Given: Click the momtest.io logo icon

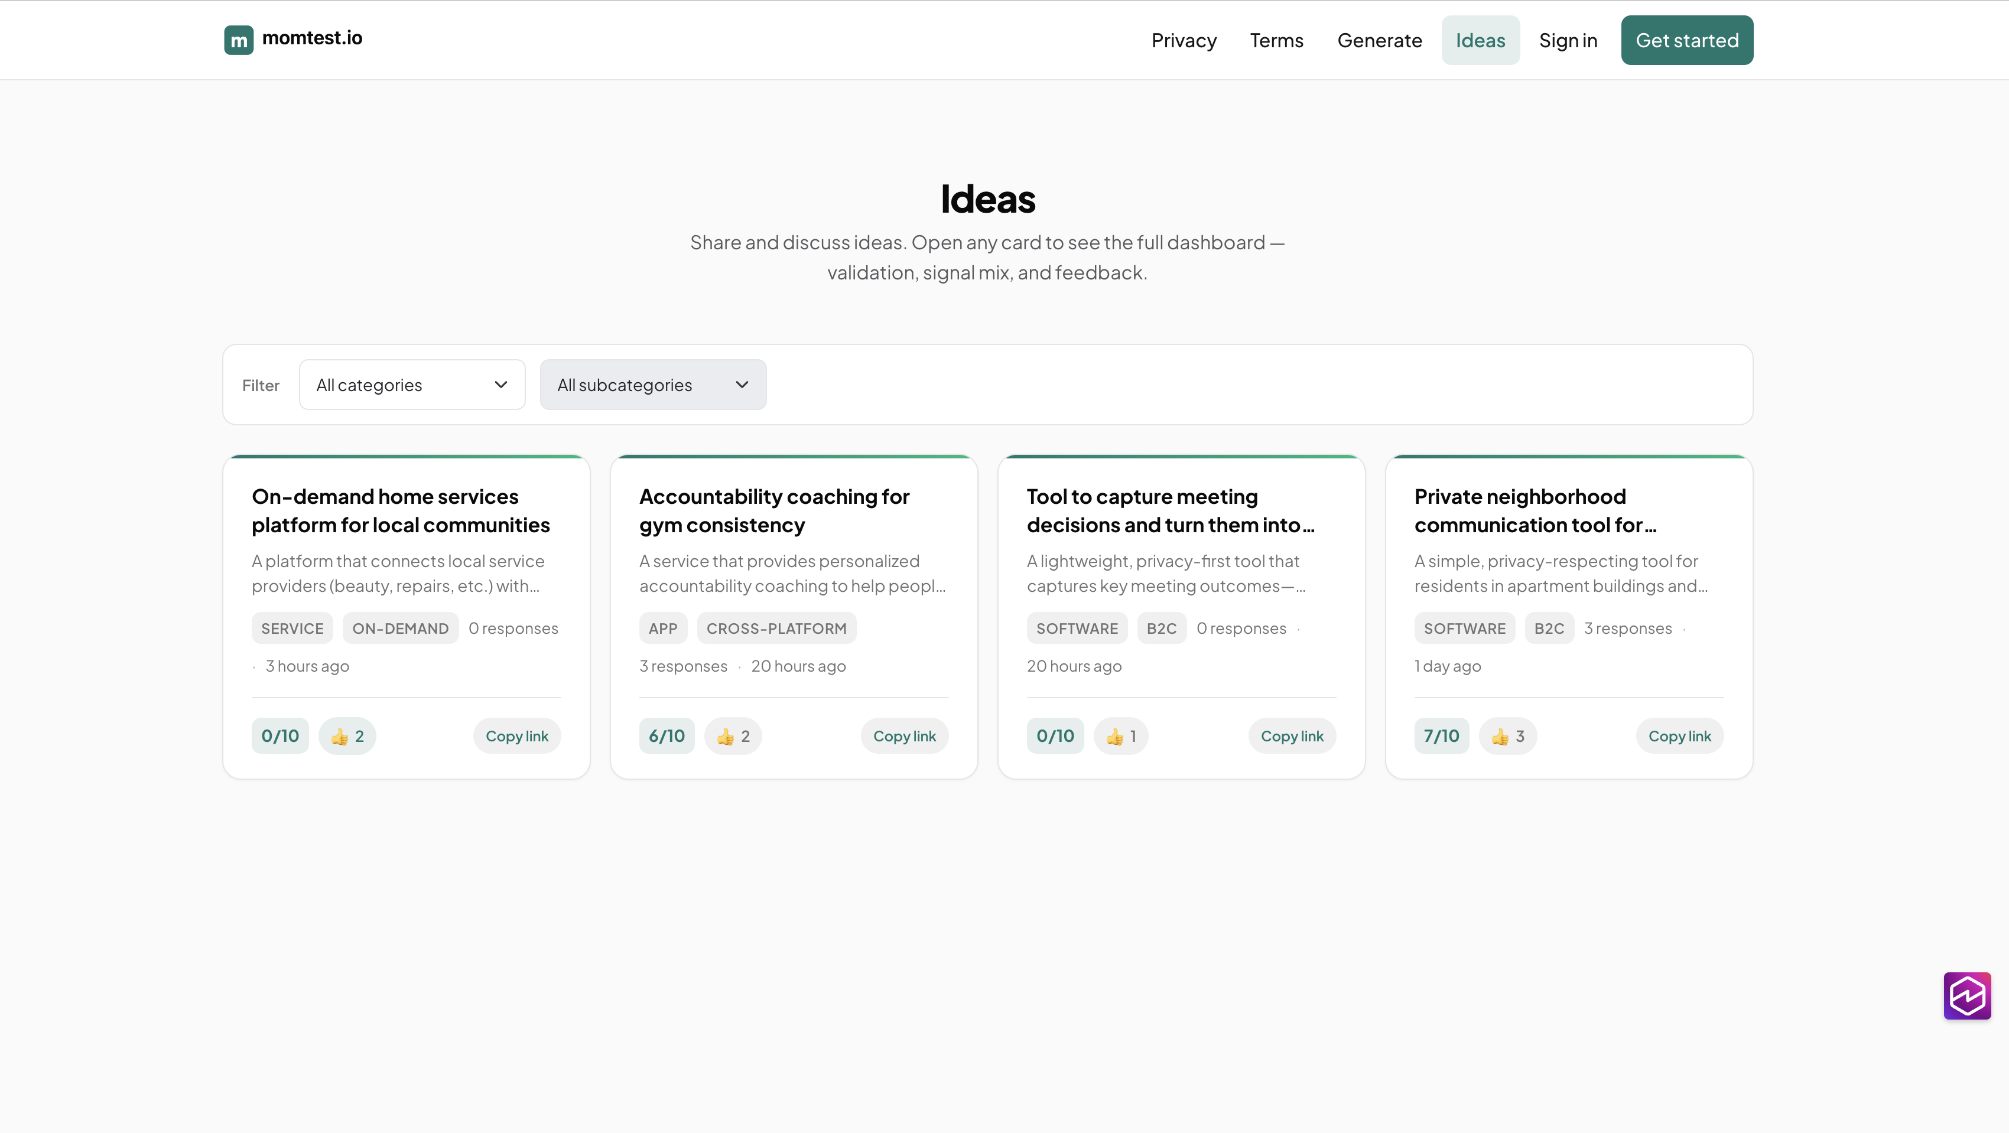Looking at the screenshot, I should 239,40.
